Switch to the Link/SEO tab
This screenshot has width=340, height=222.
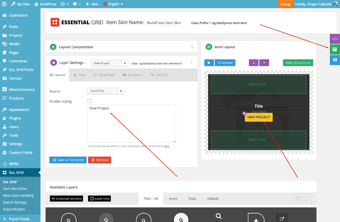pyautogui.click(x=159, y=75)
